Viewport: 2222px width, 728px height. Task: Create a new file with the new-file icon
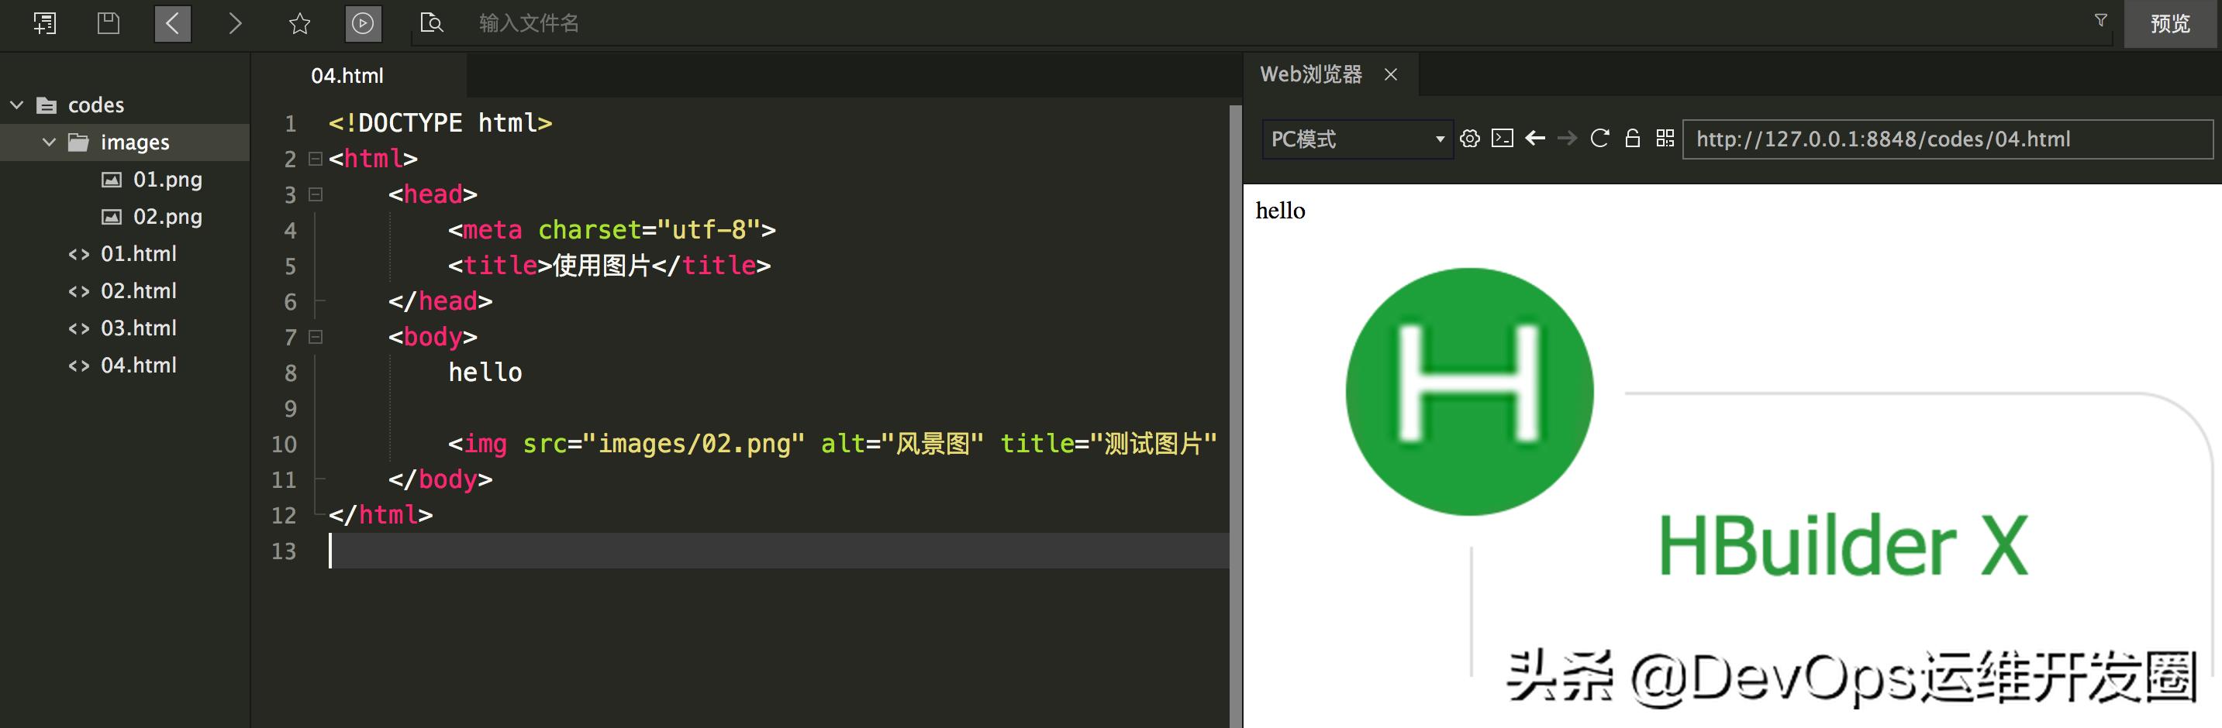tap(45, 23)
